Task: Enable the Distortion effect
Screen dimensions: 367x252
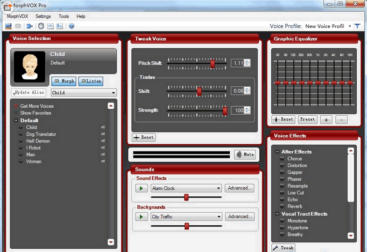Action: (x=283, y=166)
